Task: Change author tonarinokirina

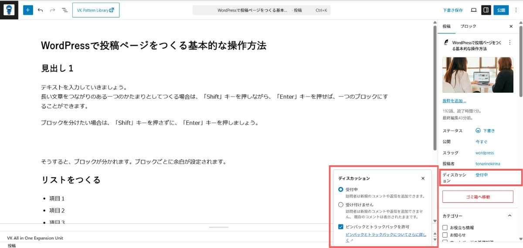Action: coord(488,164)
